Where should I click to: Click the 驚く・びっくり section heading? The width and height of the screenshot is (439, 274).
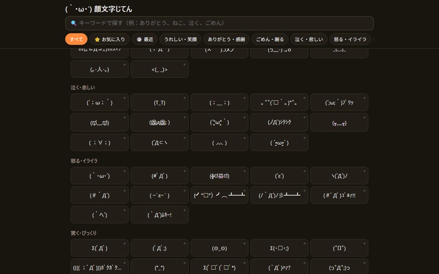[x=84, y=233]
